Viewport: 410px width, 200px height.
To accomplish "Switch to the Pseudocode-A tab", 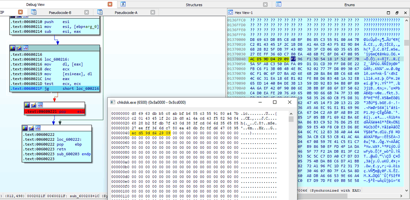I will (126, 13).
